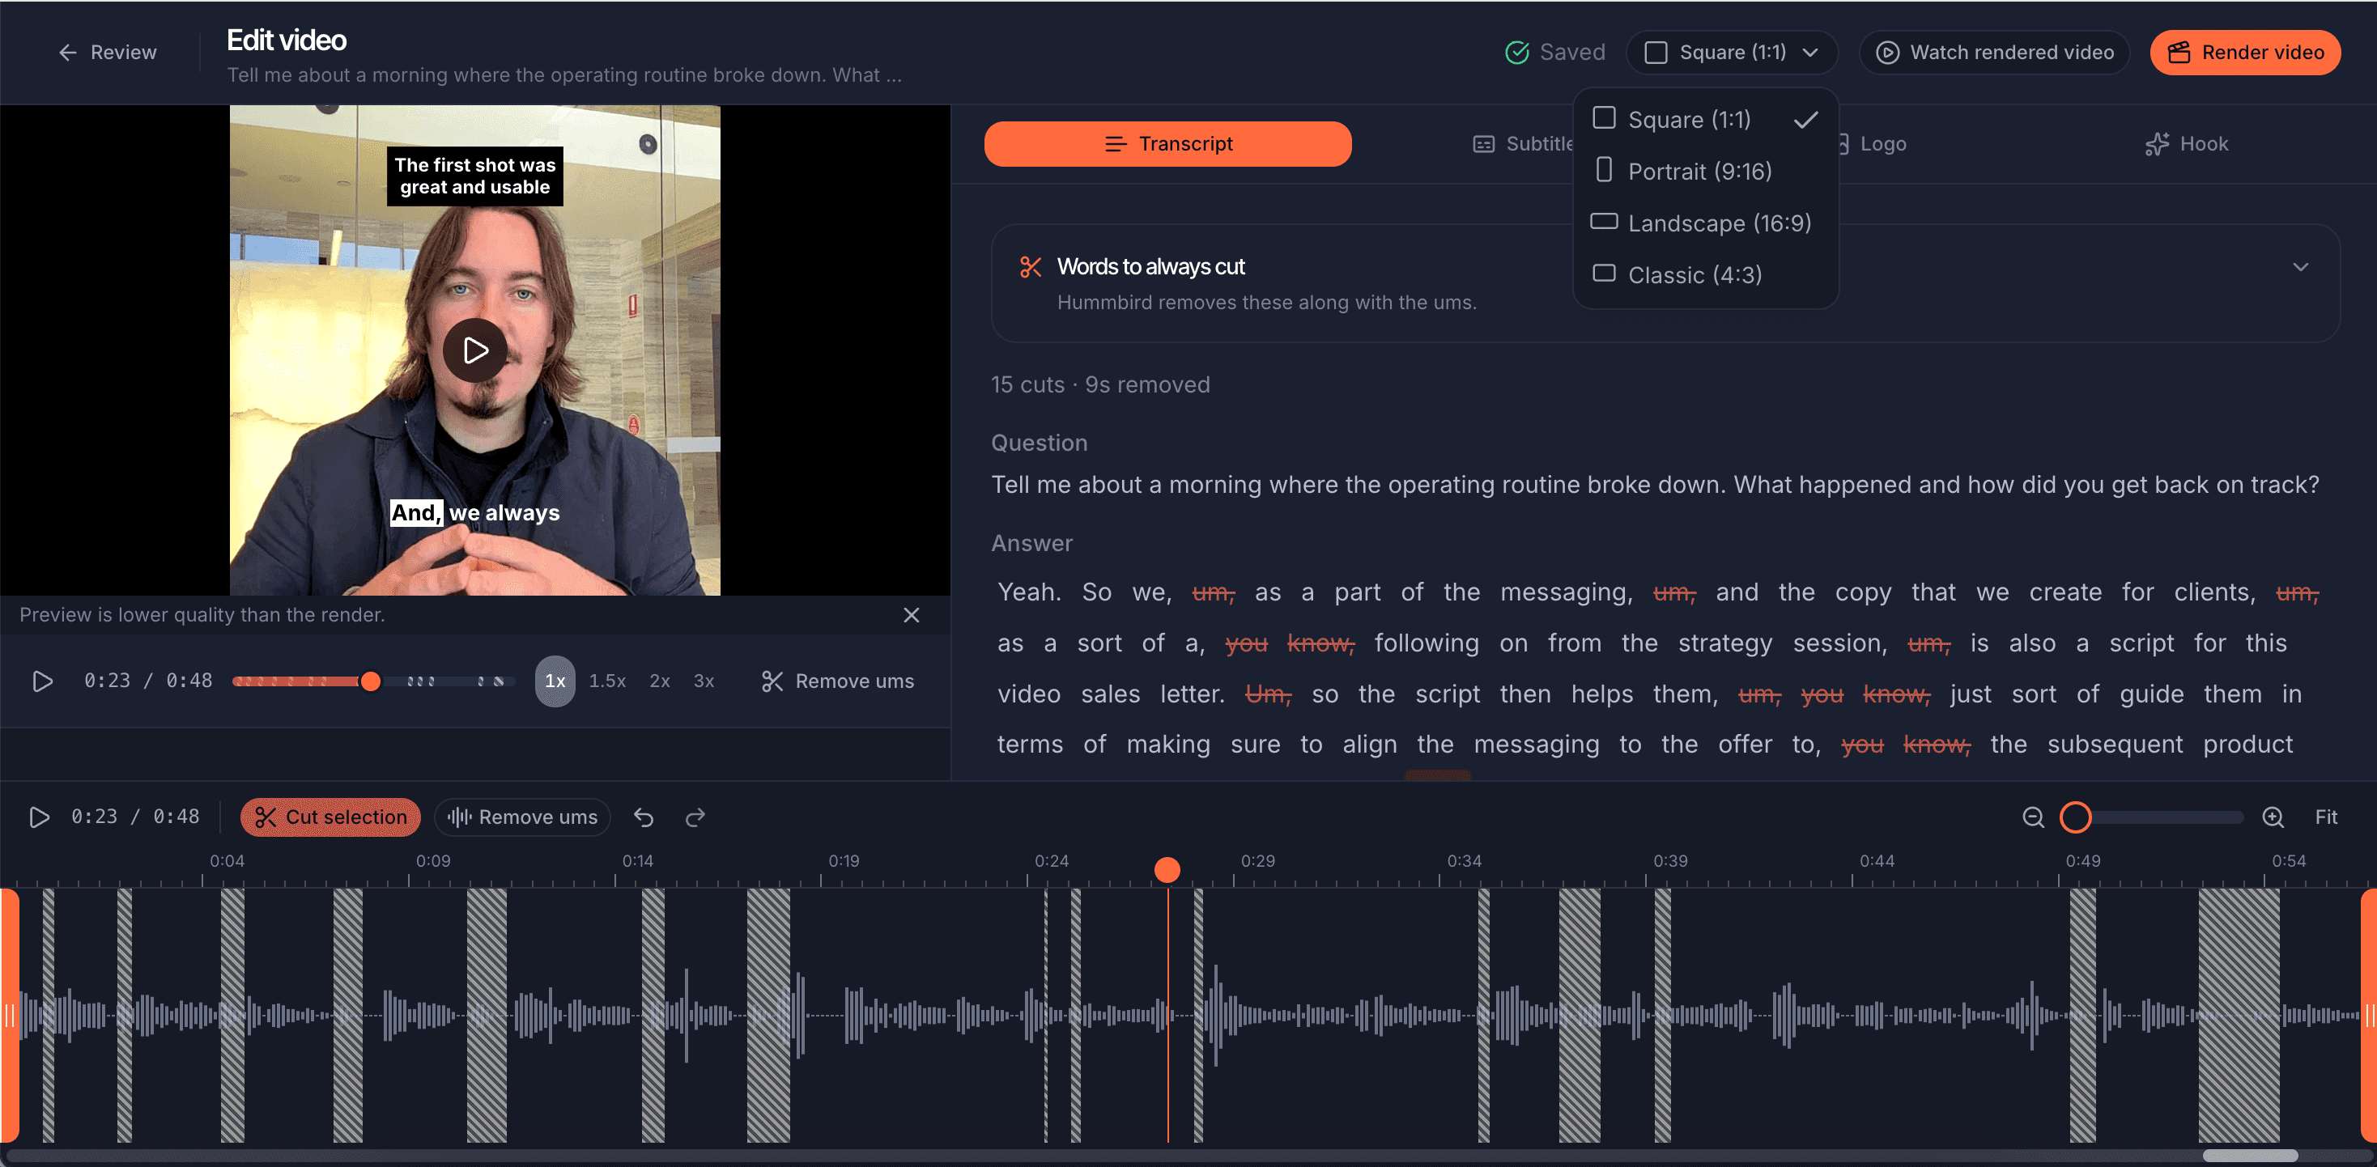The image size is (2377, 1167).
Task: Zoom out the timeline
Action: [x=2033, y=817]
